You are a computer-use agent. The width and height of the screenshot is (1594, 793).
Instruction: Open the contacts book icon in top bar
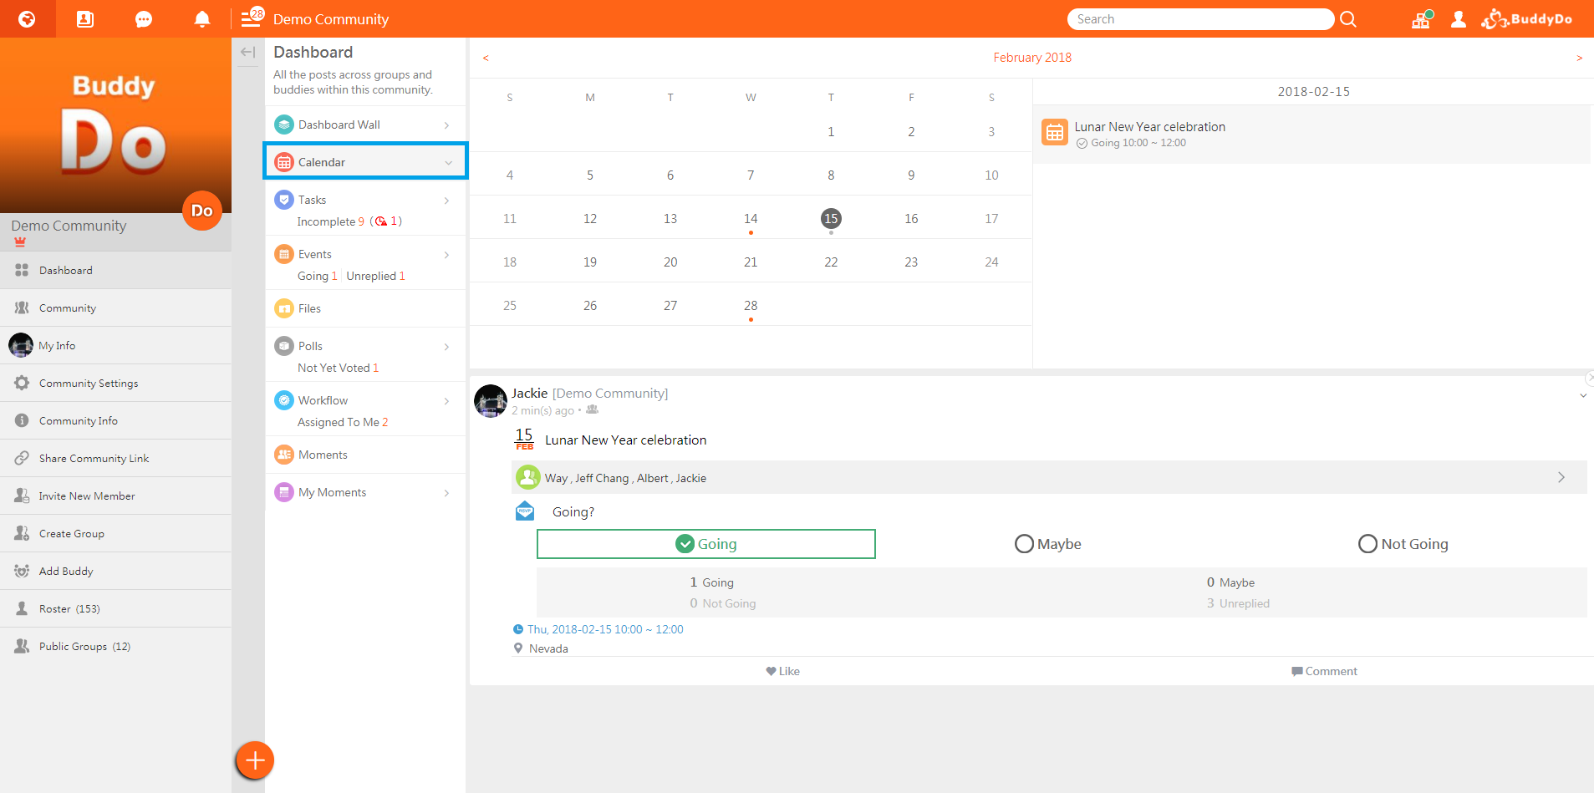coord(85,18)
